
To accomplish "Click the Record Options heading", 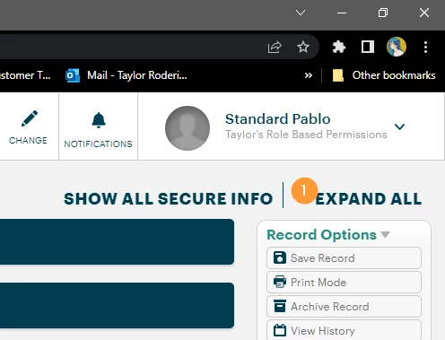I will (321, 235).
